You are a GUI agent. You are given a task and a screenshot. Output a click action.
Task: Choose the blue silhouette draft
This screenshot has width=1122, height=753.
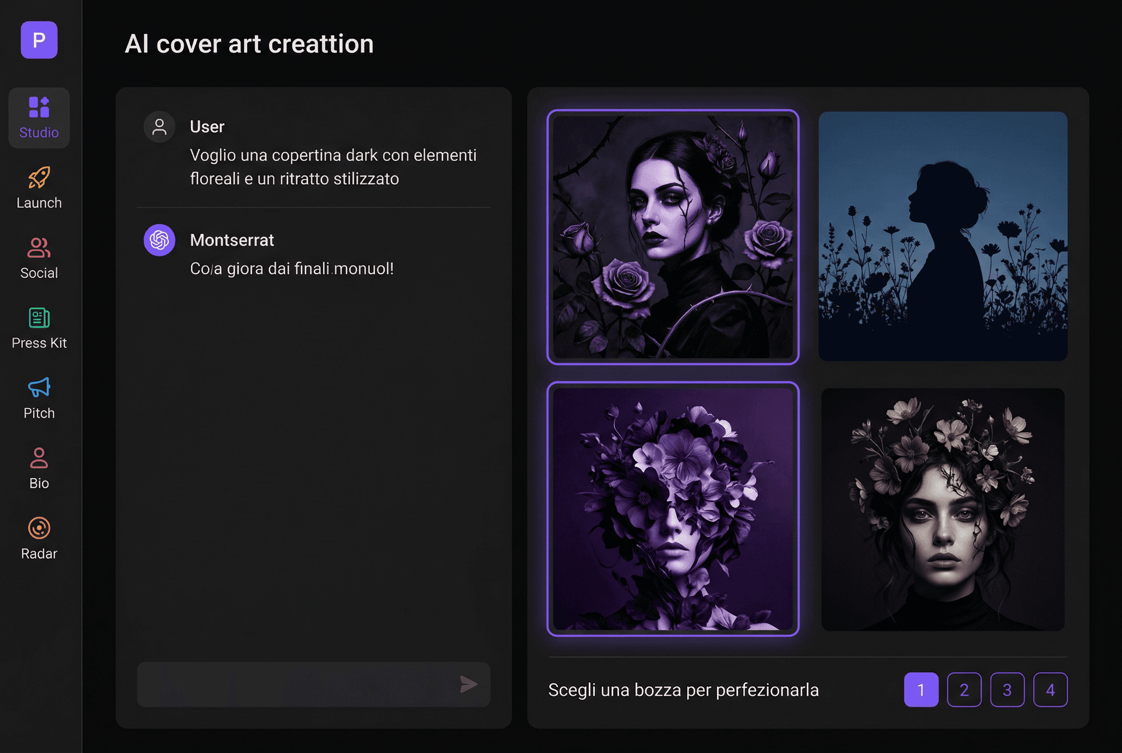(x=942, y=236)
